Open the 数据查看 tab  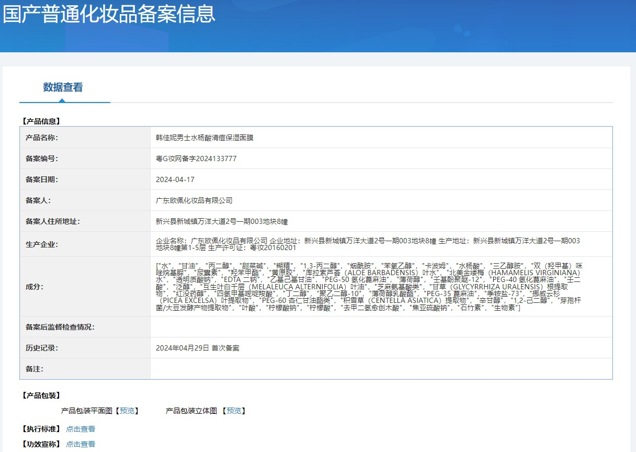click(63, 87)
